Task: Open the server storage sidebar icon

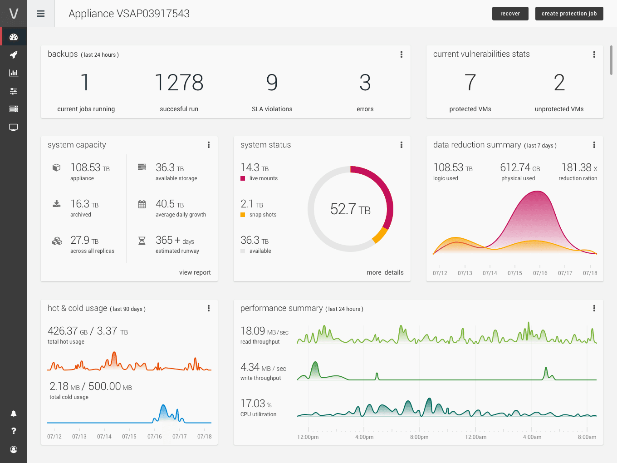Action: click(14, 109)
